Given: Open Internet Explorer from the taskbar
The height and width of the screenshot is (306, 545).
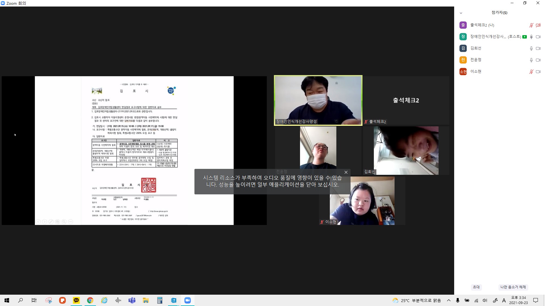Looking at the screenshot, I should [x=104, y=300].
